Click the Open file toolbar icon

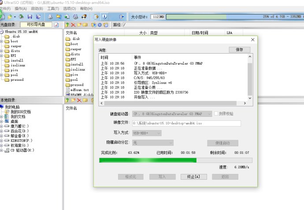pyautogui.click(x=9, y=17)
